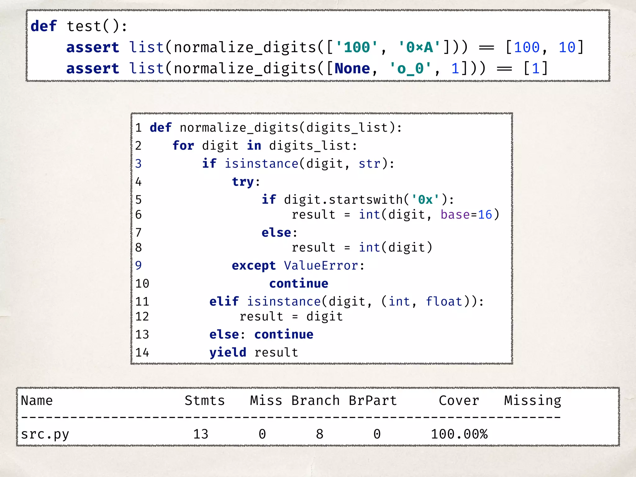Click the 'Missing' column header

533,401
